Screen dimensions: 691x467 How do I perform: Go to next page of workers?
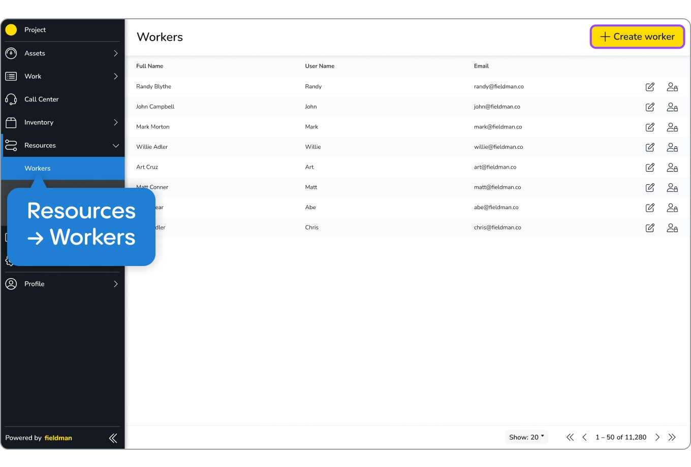[x=657, y=437]
